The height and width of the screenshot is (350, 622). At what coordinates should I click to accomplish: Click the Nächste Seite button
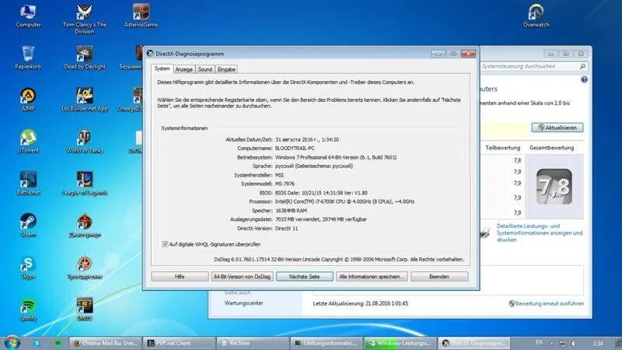tap(304, 277)
